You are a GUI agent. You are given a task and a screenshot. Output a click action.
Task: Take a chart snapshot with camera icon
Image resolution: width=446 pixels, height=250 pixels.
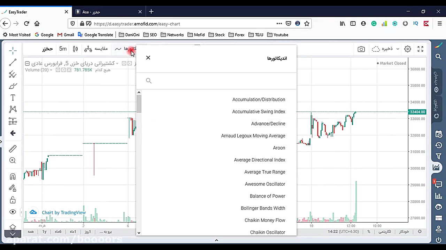pos(361,49)
